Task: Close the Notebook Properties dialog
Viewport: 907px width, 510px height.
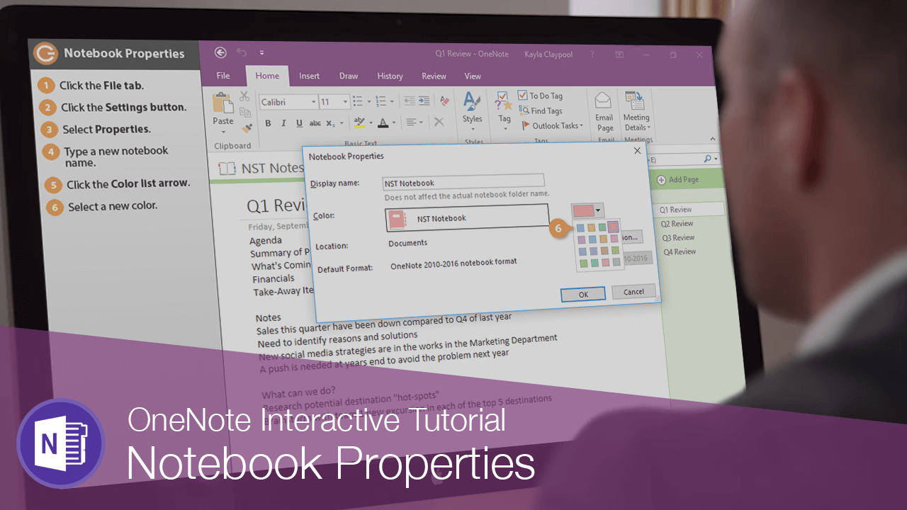Action: (x=637, y=151)
